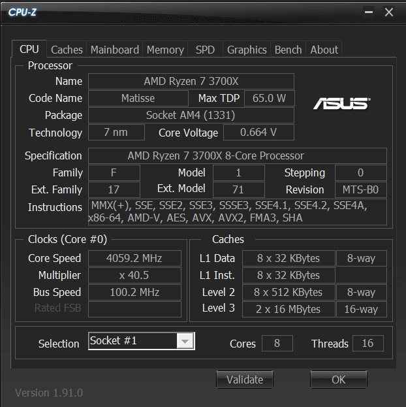
Task: Click the Max TDP value 65.0 W
Action: pyautogui.click(x=270, y=98)
